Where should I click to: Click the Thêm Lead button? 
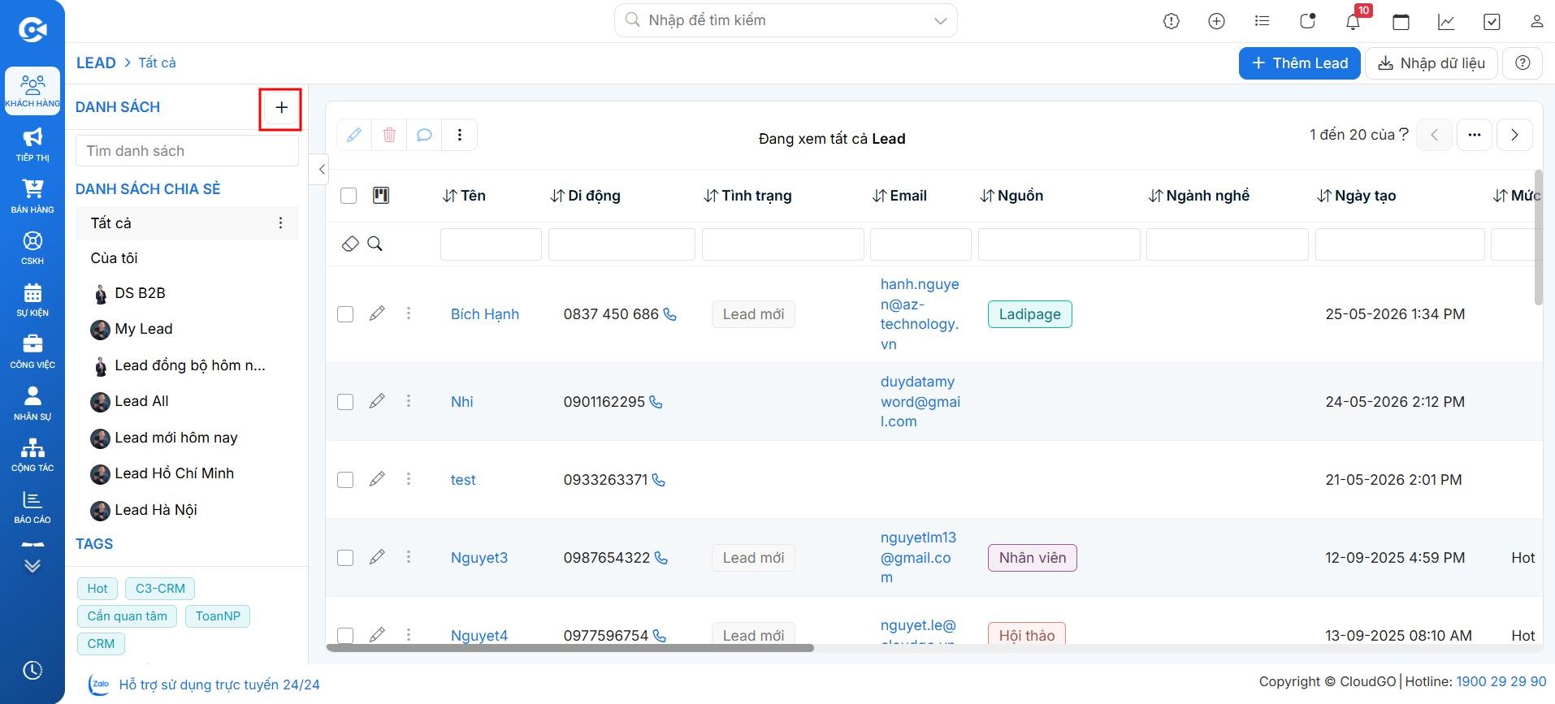(x=1299, y=63)
